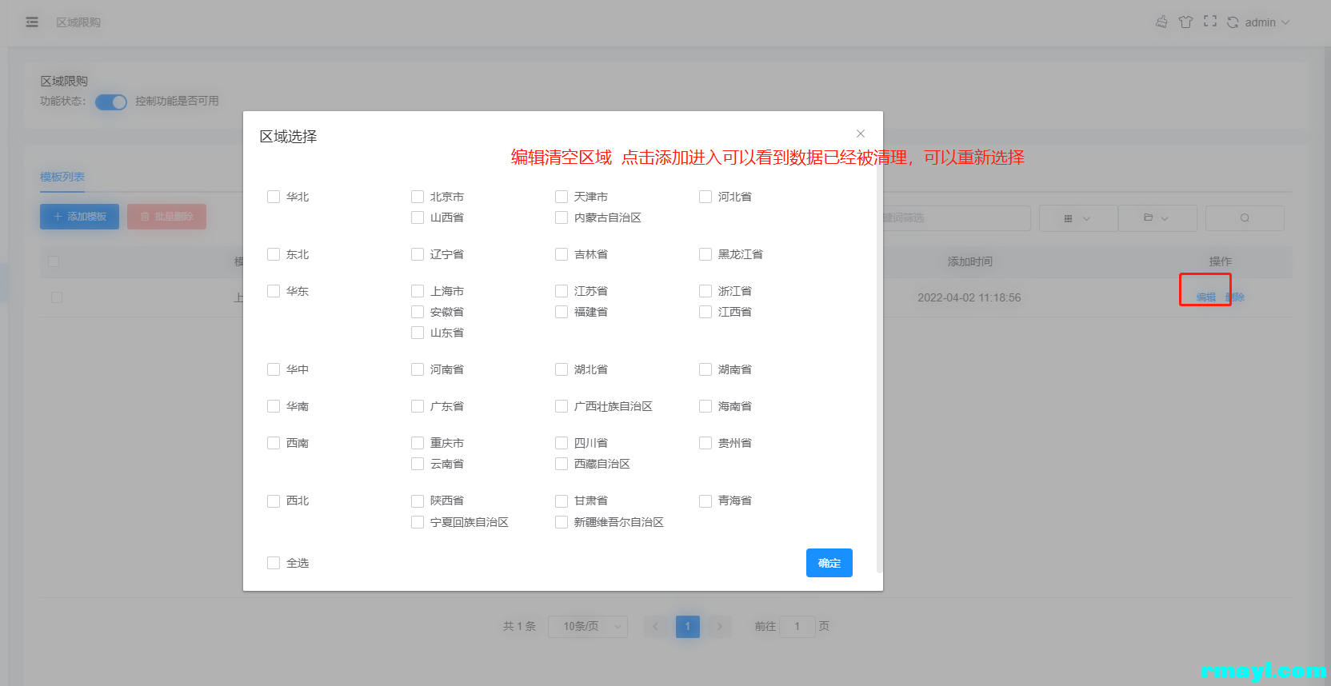Click the 确定 confirm button
Screen dimensions: 1331x686
829,563
